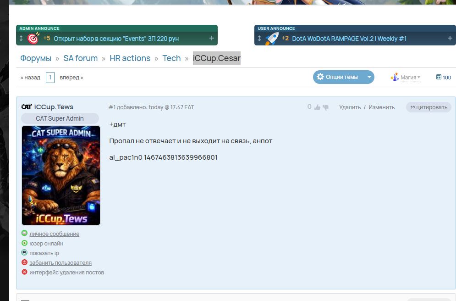
Task: Click the gear icon in Опции темы
Action: point(320,77)
